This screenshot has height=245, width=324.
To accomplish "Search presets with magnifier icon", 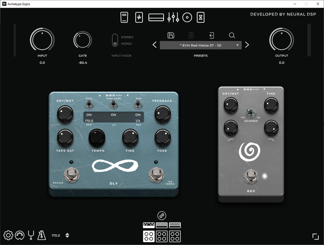I will coord(232,35).
